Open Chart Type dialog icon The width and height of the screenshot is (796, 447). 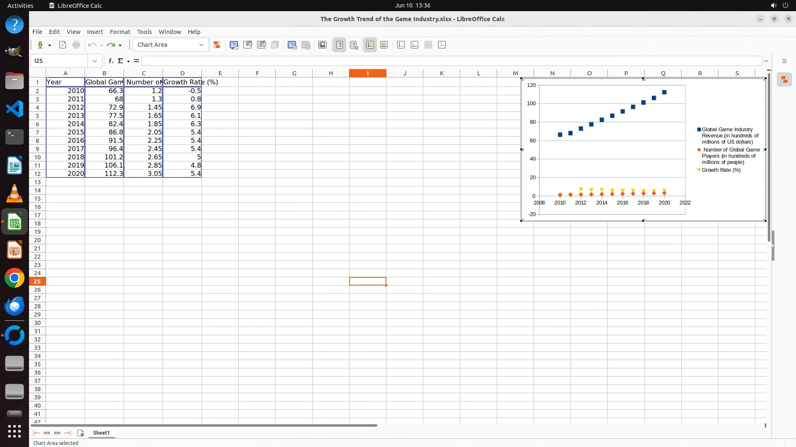tap(234, 45)
